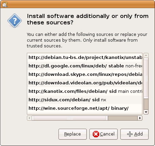Viewport: 155px width, 146px height.
Task: Add the listed sources with Add button
Action: coord(134,134)
